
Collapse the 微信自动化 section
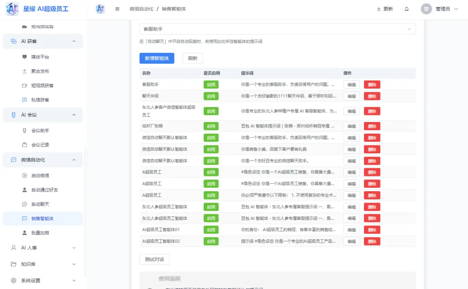(x=42, y=160)
